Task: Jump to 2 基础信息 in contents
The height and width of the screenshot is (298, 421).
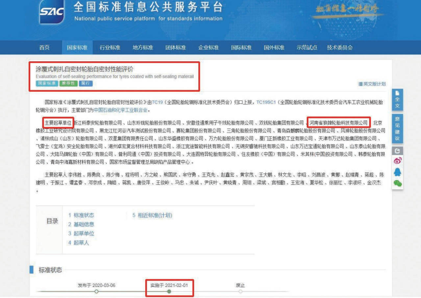Action: 81,224
